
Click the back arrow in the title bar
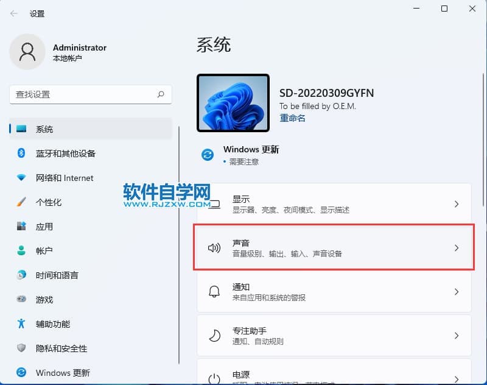14,13
